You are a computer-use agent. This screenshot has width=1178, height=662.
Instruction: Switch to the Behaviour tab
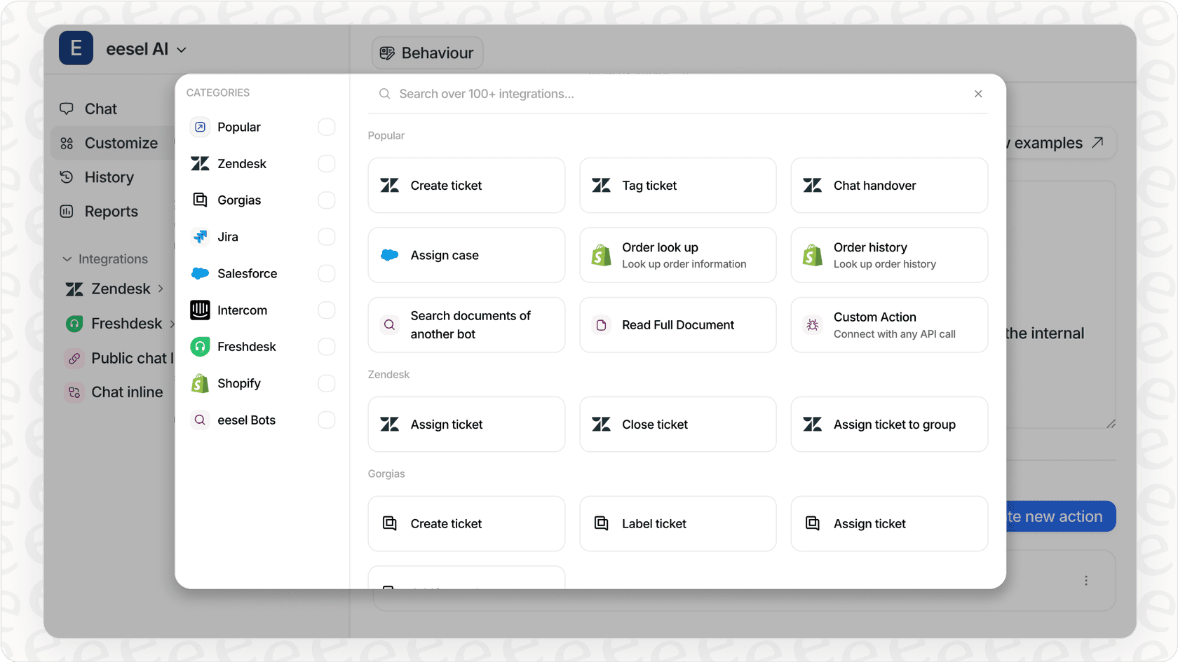pos(427,53)
